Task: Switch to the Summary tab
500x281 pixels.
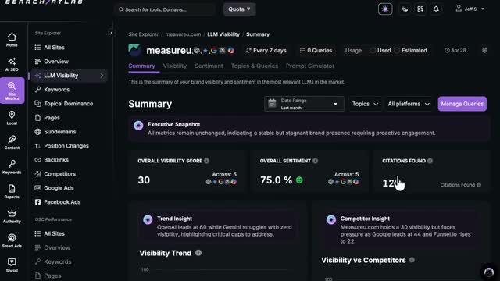Action: [x=141, y=66]
